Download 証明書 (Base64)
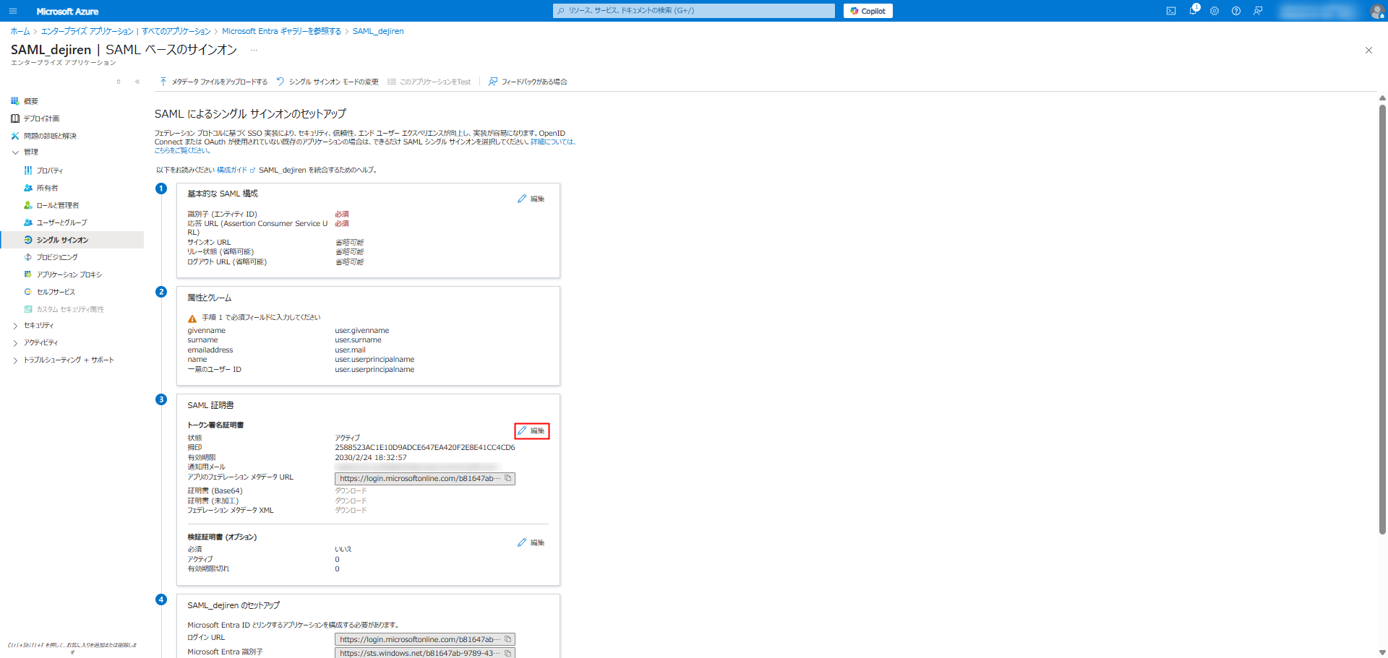This screenshot has height=658, width=1388. click(x=351, y=491)
